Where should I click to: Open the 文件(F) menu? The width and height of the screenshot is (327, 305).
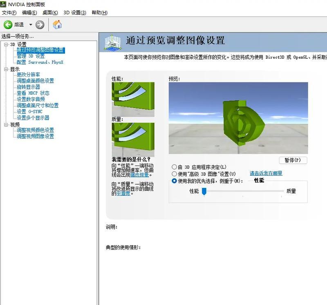pos(9,13)
